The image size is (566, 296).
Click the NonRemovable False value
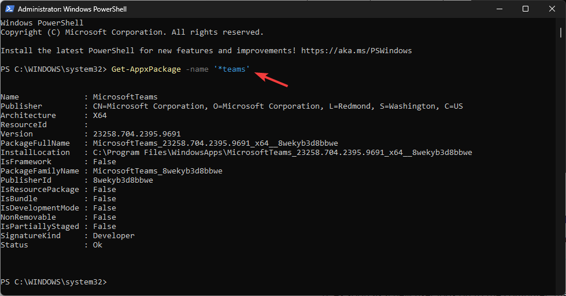(x=104, y=217)
